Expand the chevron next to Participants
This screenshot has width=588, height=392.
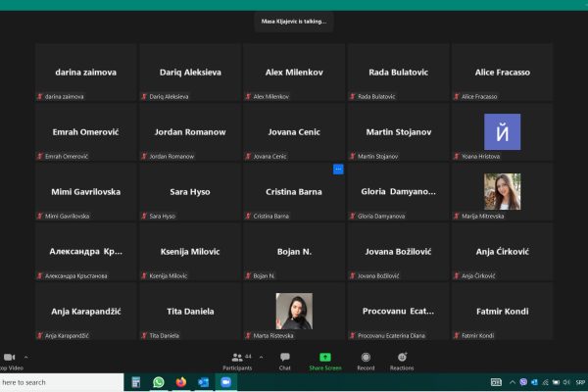[261, 357]
